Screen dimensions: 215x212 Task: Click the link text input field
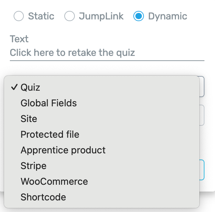(x=107, y=53)
